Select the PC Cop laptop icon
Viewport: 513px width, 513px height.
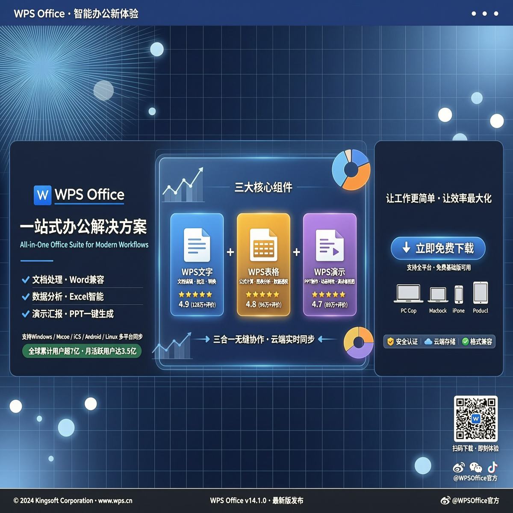[408, 293]
